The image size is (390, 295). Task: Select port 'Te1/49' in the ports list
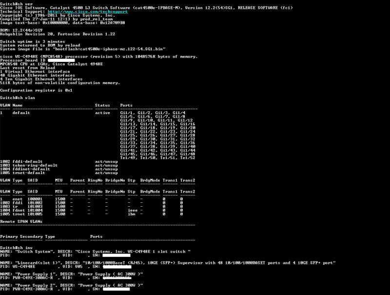[128, 157]
